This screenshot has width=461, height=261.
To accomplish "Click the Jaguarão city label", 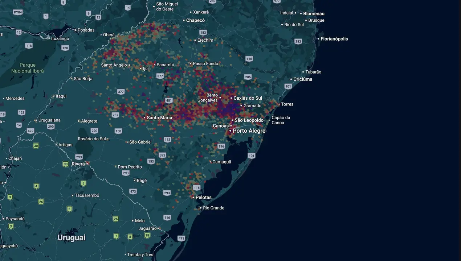I will tap(147, 228).
